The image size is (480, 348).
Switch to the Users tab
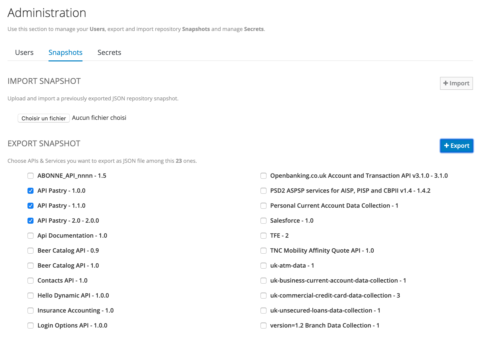(24, 52)
